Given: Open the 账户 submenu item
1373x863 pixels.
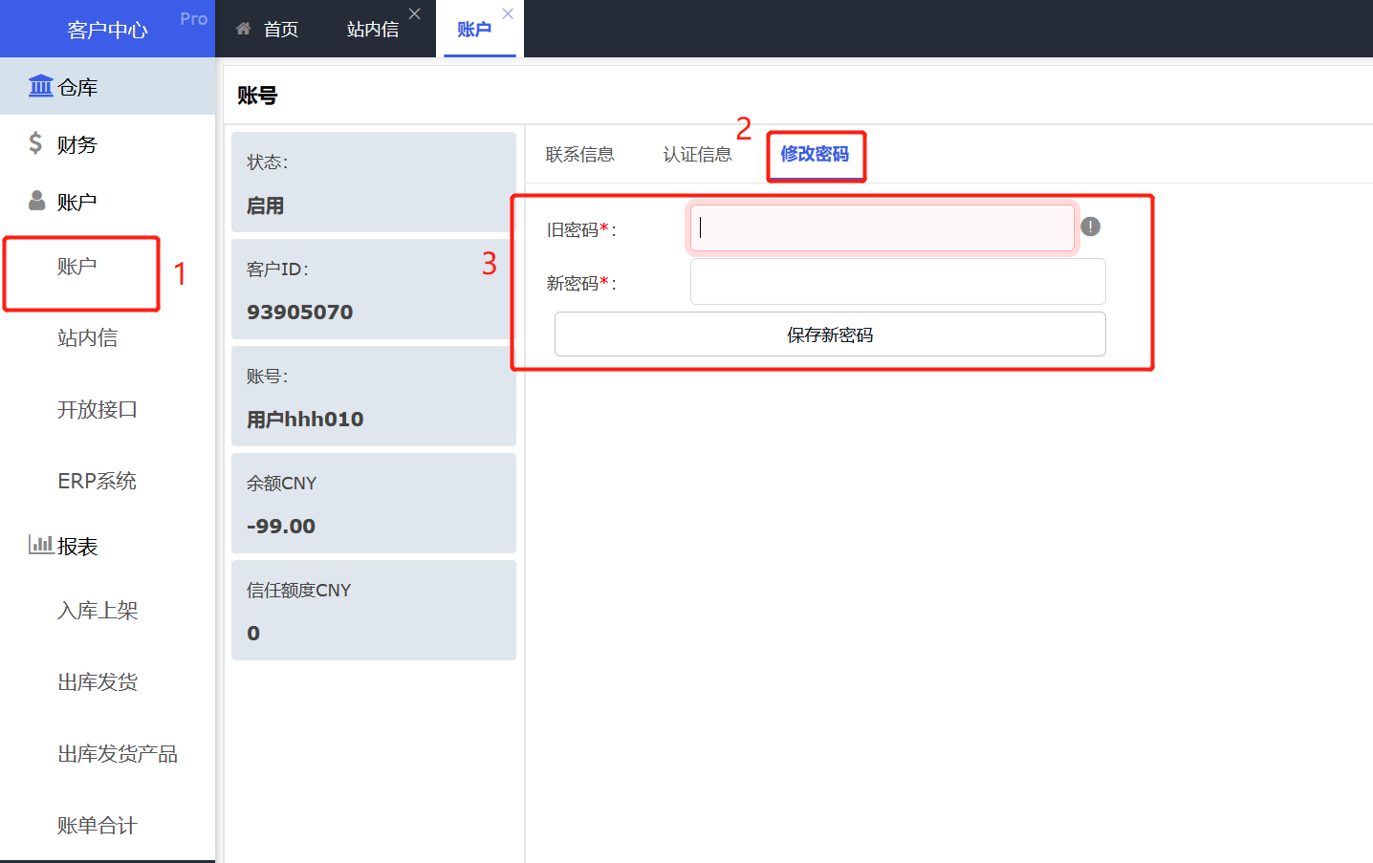Looking at the screenshot, I should pos(77,266).
